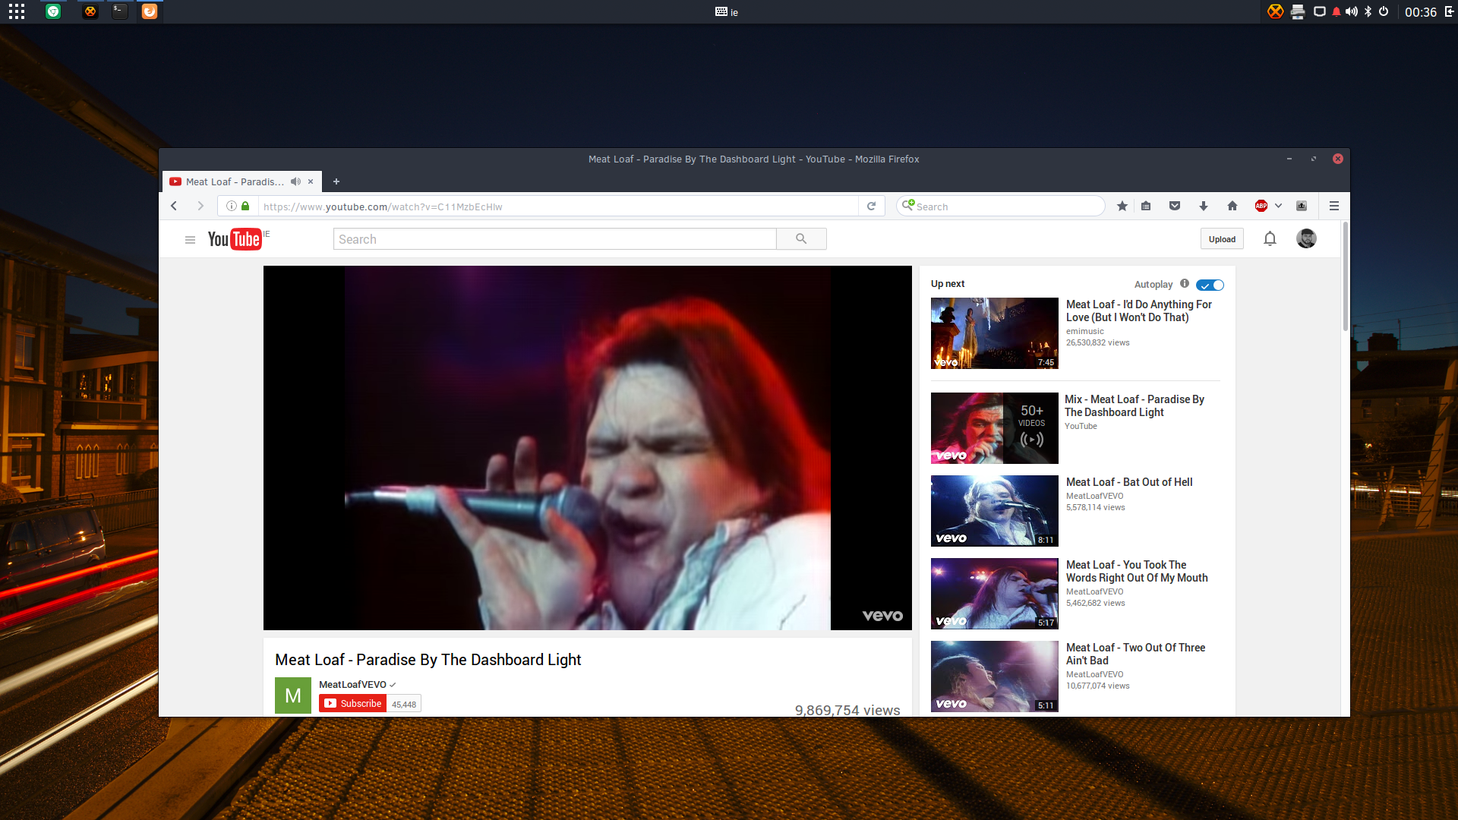The image size is (1458, 820).
Task: Focus the YouTube search input field
Action: coord(554,239)
